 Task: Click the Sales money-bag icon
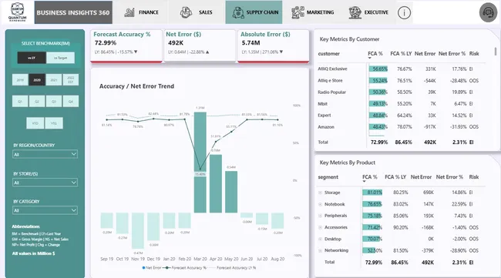(x=186, y=12)
